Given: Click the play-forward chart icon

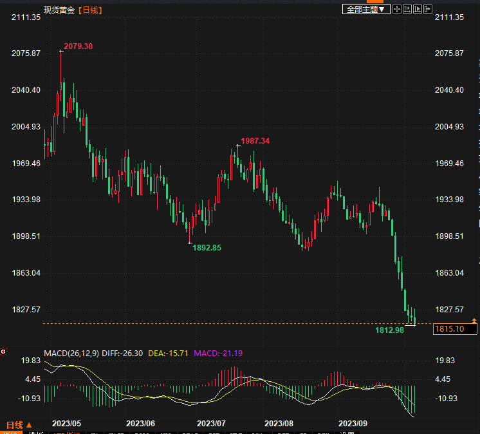Looking at the screenshot, I should 418,9.
